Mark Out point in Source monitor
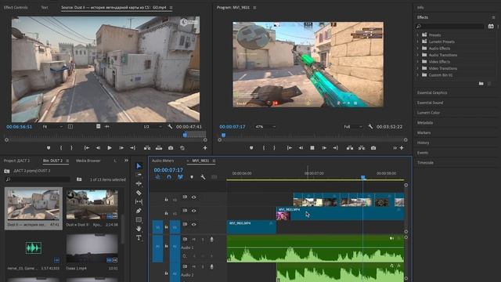The height and width of the screenshot is (282, 501). click(71, 148)
